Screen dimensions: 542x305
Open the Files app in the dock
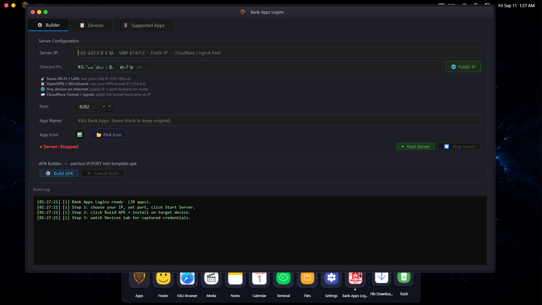[x=307, y=279]
